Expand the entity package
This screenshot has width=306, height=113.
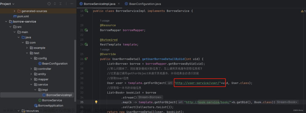point(31,74)
